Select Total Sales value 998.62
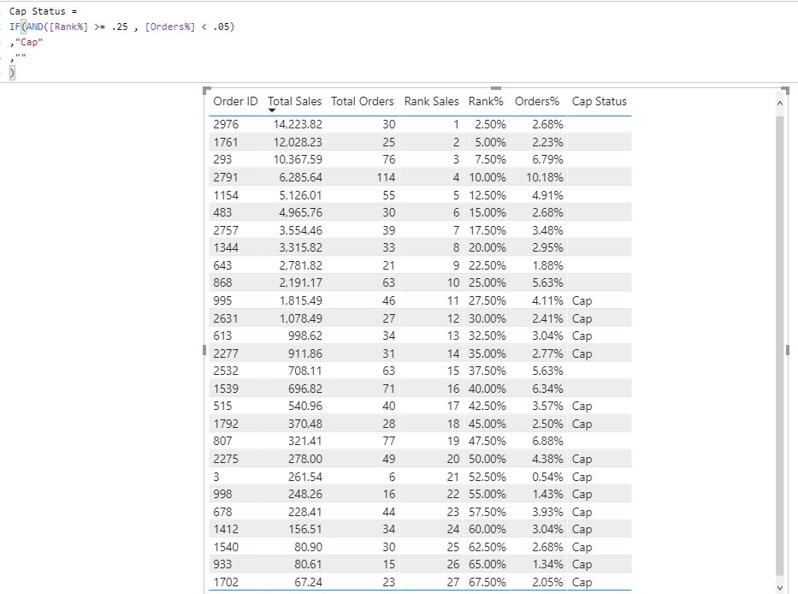The image size is (798, 594). coord(305,336)
